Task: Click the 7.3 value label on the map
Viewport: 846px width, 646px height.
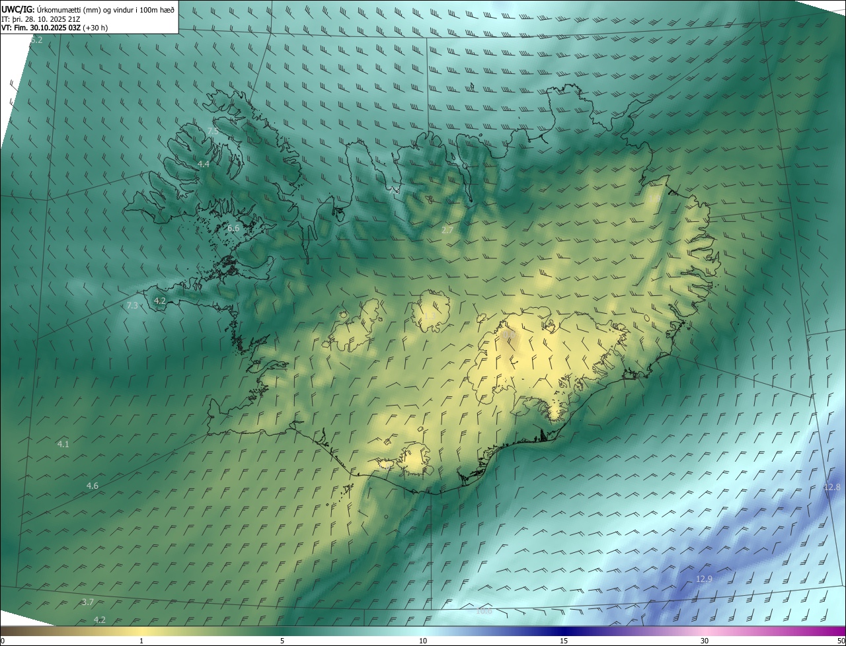Action: click(132, 306)
